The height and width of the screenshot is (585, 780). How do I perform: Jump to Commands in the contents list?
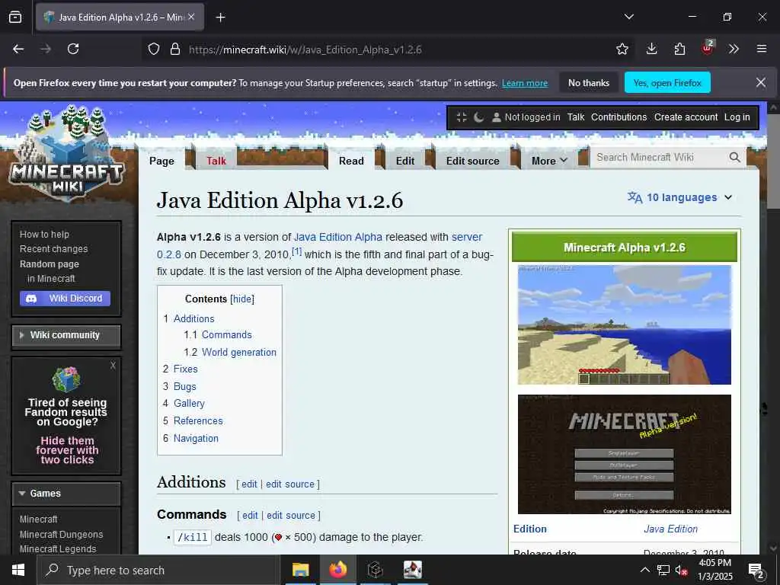pyautogui.click(x=227, y=335)
